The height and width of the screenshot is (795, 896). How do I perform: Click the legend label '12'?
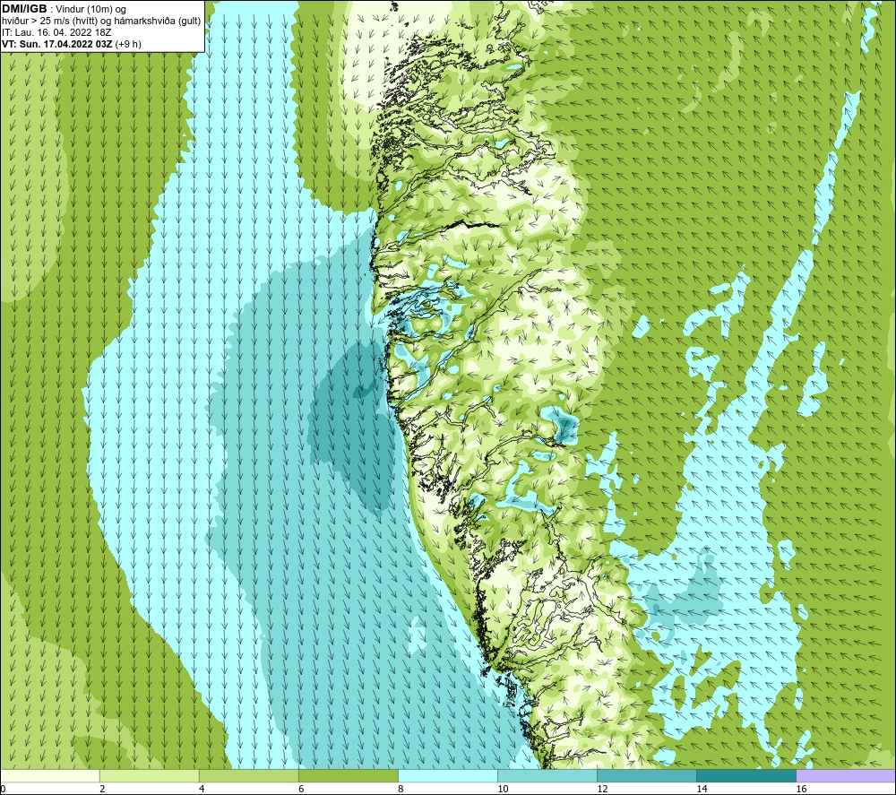pyautogui.click(x=602, y=790)
